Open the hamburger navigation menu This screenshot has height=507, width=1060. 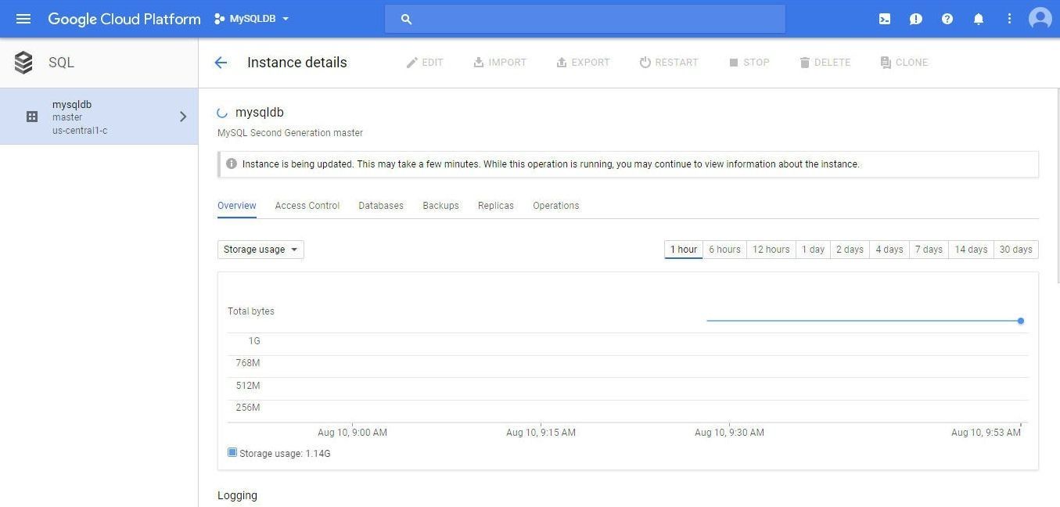tap(23, 19)
